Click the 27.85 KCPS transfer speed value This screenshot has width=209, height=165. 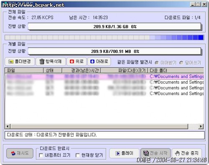(x=42, y=17)
